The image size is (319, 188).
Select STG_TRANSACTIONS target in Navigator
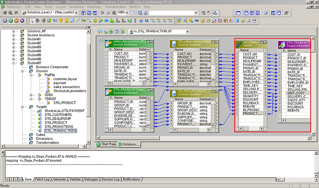(x=60, y=131)
